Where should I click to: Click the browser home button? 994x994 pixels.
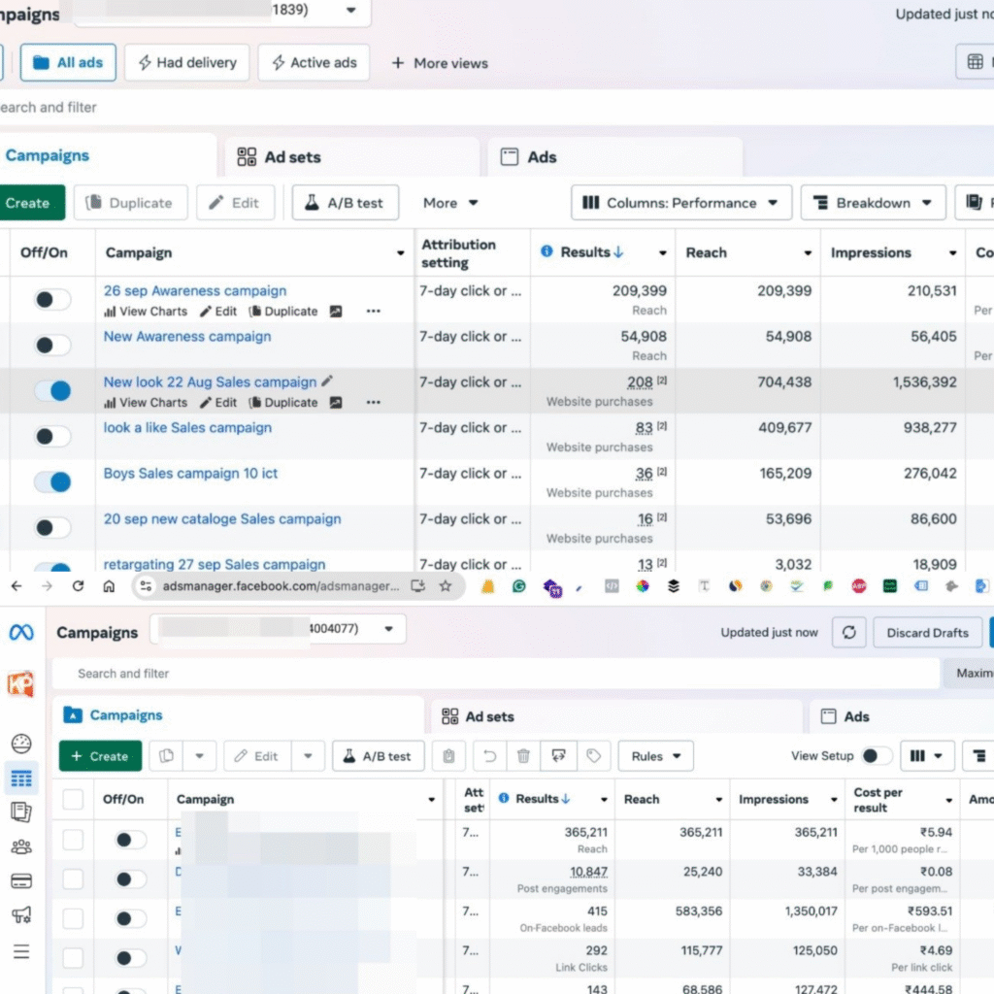pos(109,585)
